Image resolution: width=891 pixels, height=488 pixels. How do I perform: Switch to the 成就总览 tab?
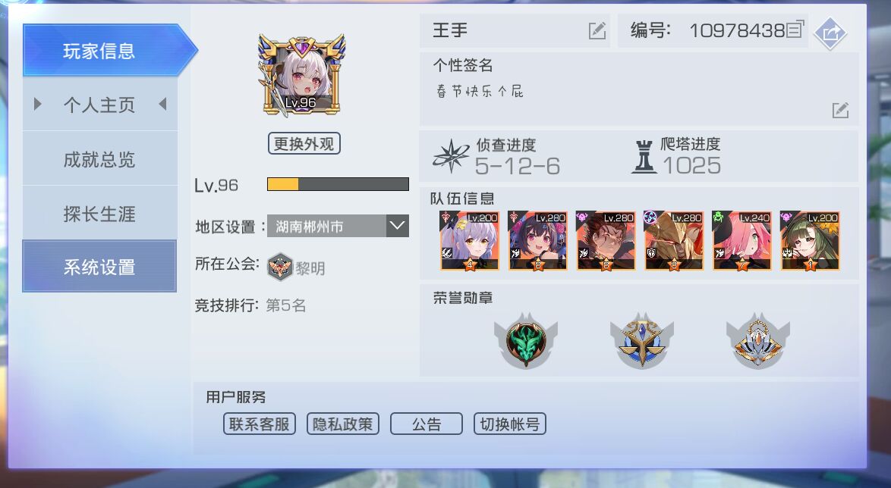click(x=99, y=159)
